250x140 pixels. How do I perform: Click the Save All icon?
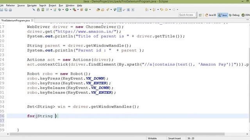[x=6, y=10]
